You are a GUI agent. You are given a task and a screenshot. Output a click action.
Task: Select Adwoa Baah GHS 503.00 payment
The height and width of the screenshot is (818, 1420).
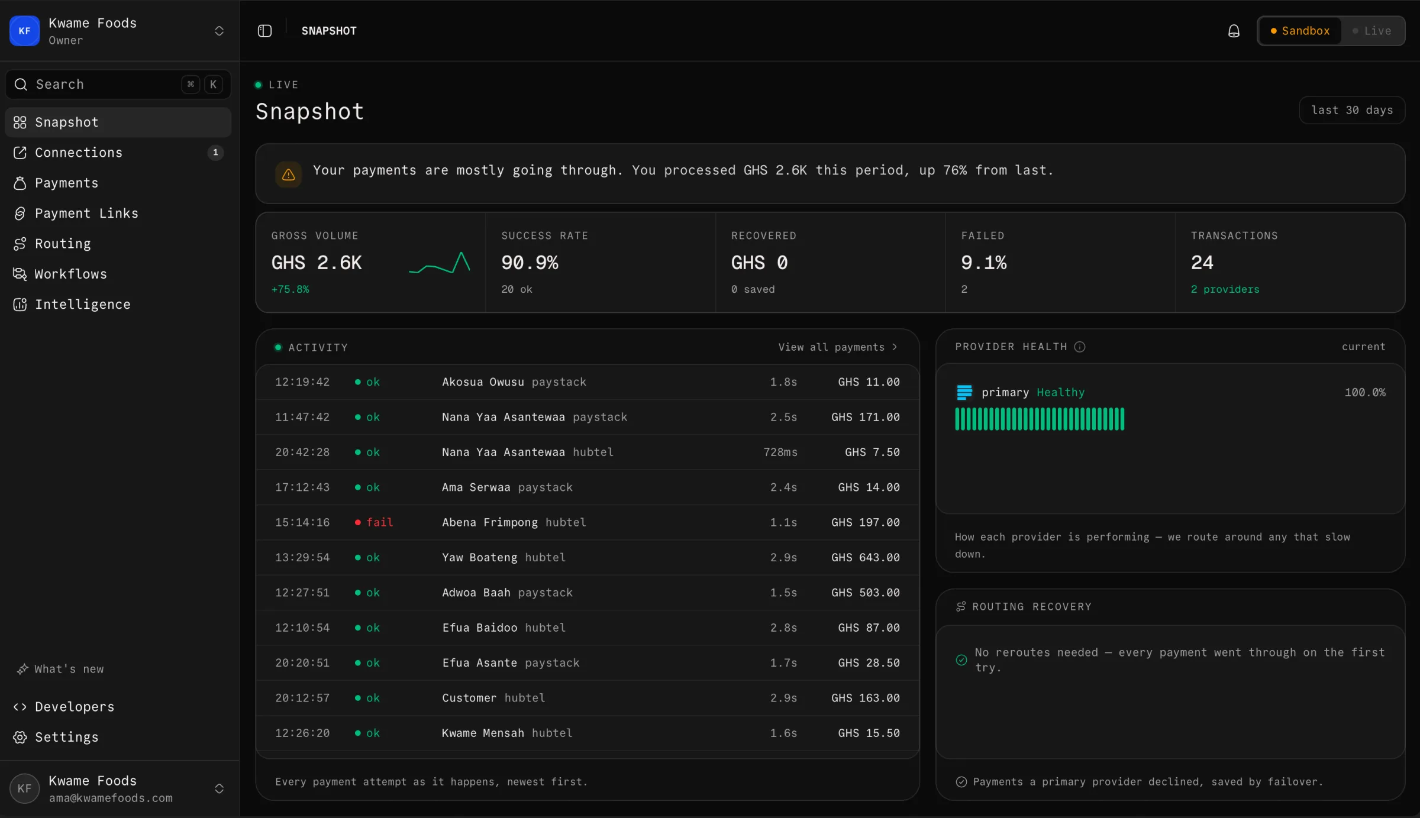click(588, 593)
